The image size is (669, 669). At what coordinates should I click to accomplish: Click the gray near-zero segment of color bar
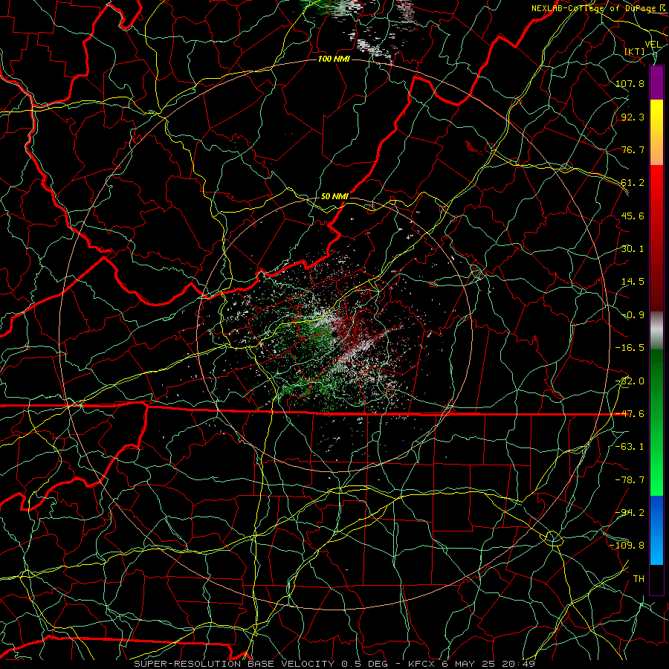pos(656,331)
